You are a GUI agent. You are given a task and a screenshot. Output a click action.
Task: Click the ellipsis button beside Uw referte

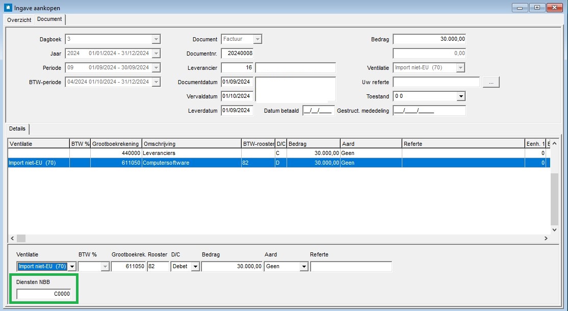click(x=491, y=82)
